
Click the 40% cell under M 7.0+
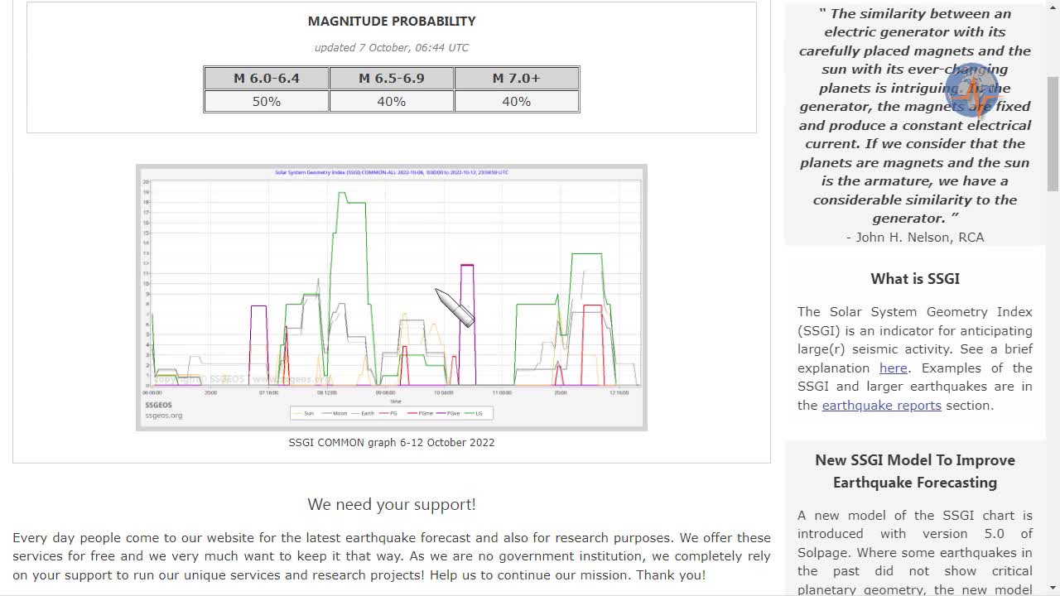[517, 101]
